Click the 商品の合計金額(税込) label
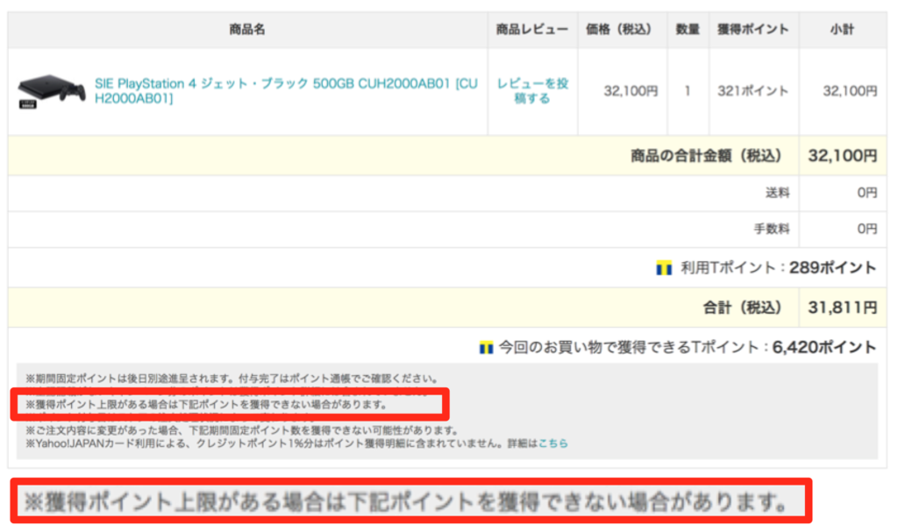This screenshot has height=532, width=898. [x=706, y=156]
